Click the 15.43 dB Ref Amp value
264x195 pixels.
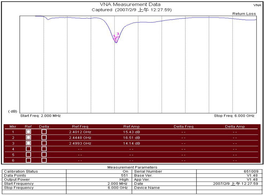coord(132,132)
